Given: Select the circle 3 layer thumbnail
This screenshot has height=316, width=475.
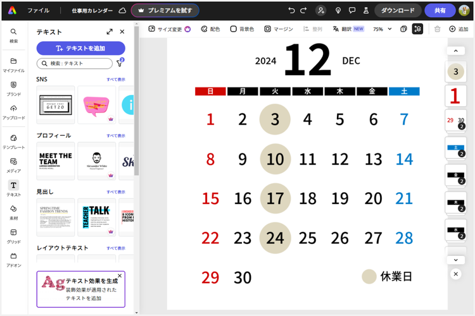Looking at the screenshot, I should pos(455,71).
